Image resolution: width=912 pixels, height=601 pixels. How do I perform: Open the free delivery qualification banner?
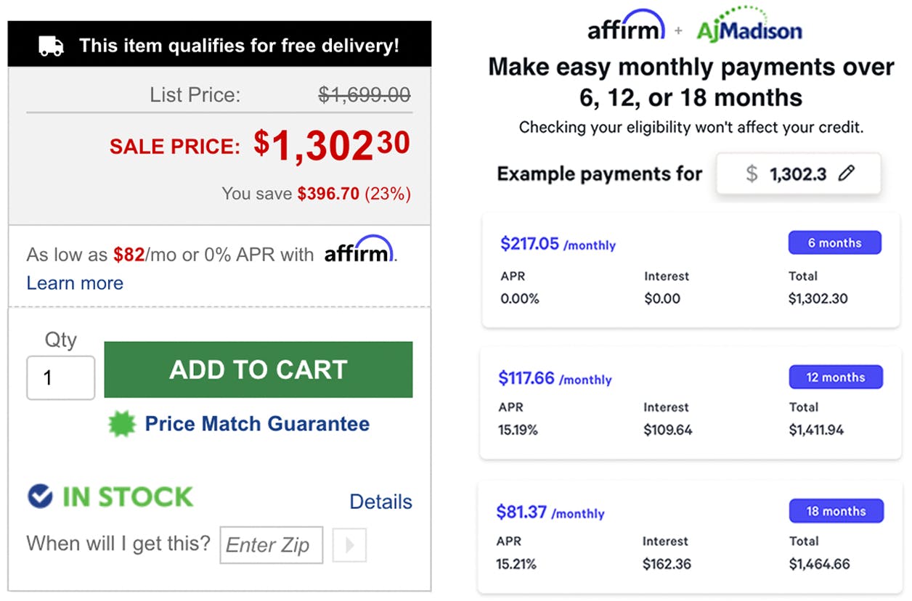click(218, 44)
